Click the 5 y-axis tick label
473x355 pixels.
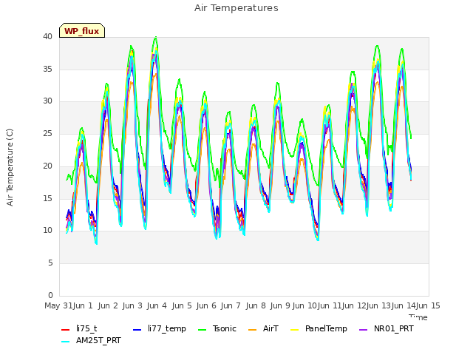point(50,263)
